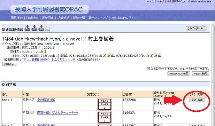Click the envelope email icon

tap(47, 29)
